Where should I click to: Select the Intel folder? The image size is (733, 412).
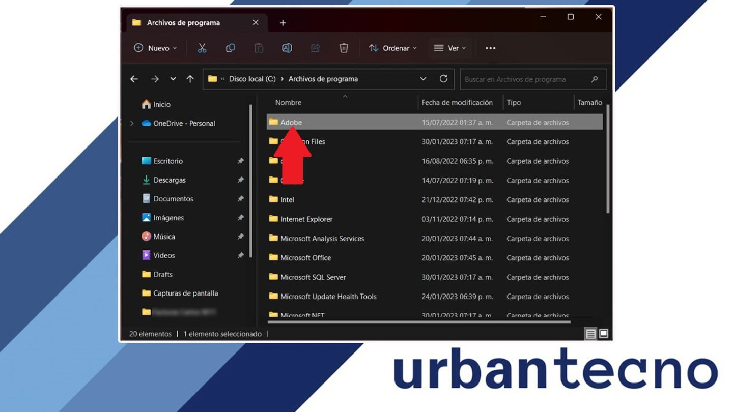pos(287,199)
